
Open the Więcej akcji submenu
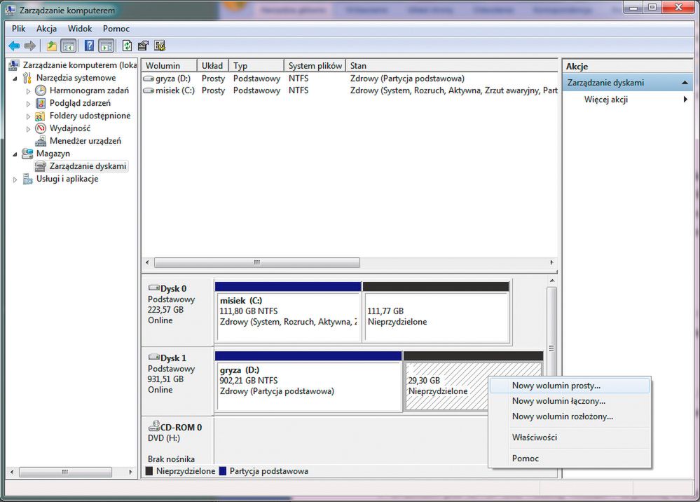click(627, 100)
